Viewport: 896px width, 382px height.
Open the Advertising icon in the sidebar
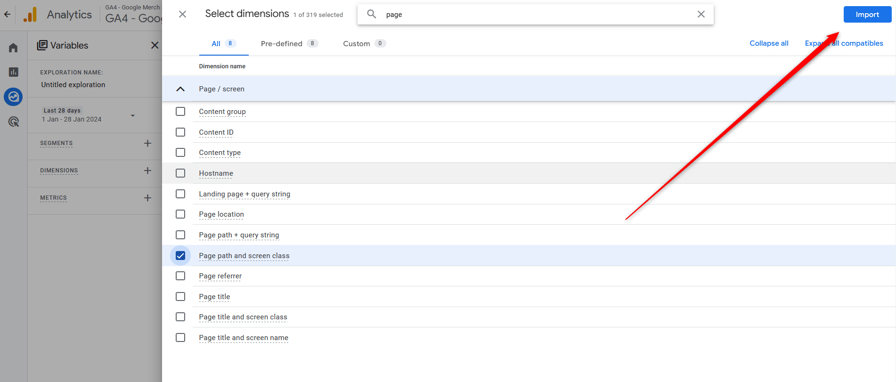[13, 122]
